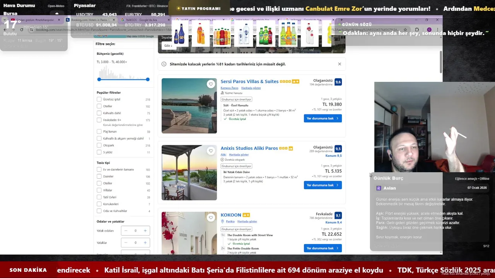Click browser reload icon
The height and width of the screenshot is (278, 495).
[x=22, y=29]
